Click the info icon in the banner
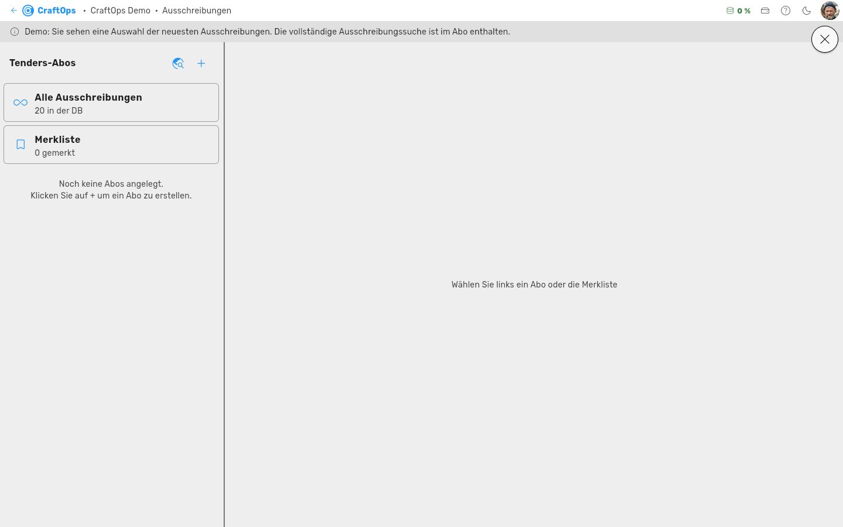Screen dimensions: 843x527 [x=15, y=32]
